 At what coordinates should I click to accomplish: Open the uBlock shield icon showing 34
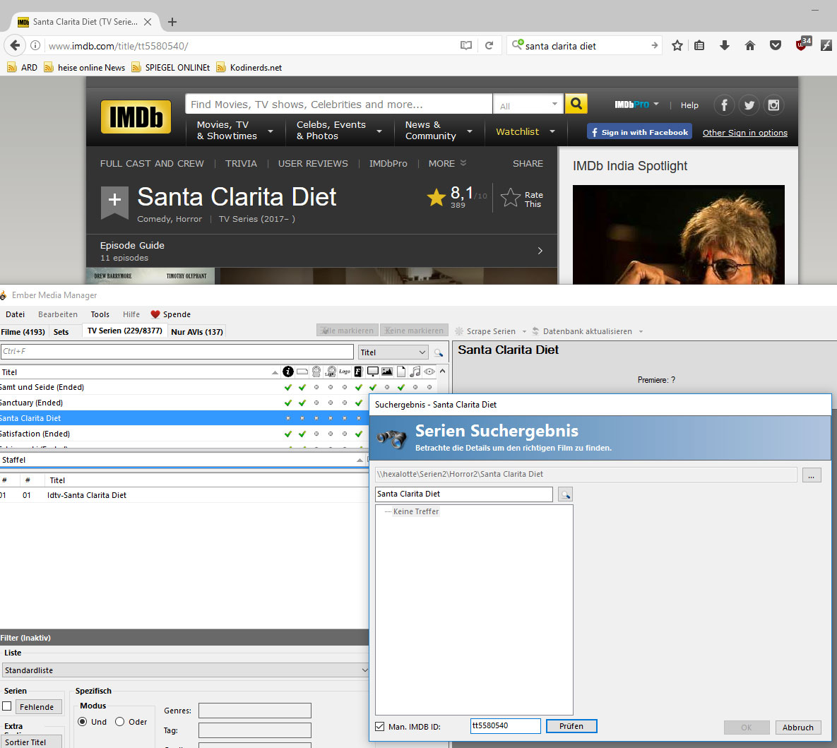802,44
